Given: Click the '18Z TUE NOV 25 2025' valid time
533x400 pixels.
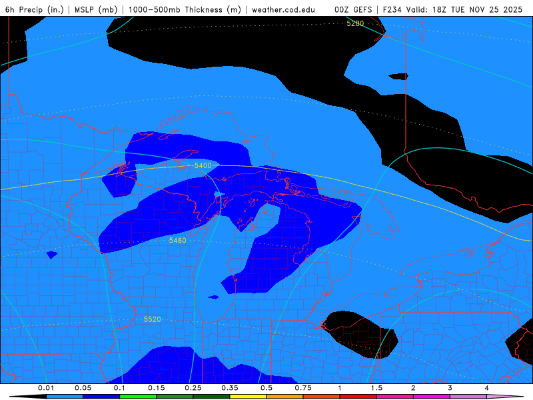Looking at the screenshot, I should tap(477, 9).
